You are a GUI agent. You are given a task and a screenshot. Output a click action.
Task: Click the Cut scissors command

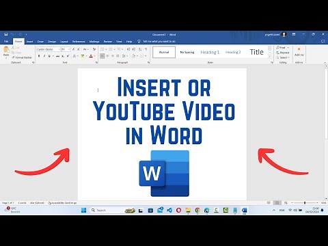[x=16, y=48]
